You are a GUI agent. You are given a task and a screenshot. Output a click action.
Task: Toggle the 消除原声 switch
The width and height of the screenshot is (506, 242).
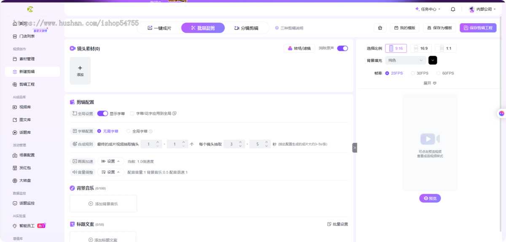342,48
